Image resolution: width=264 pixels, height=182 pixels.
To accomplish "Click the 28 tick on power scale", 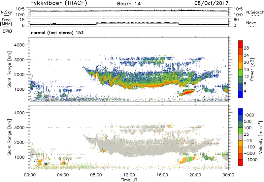I will (246, 48).
